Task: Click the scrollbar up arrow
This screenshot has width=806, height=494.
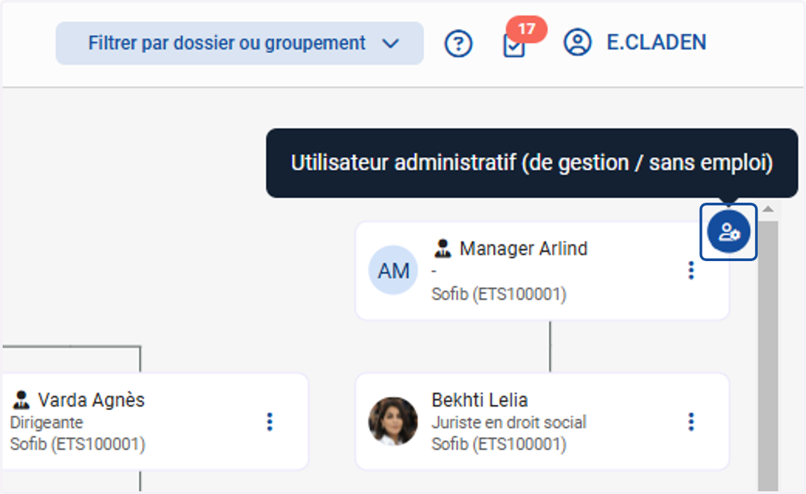Action: pos(768,210)
